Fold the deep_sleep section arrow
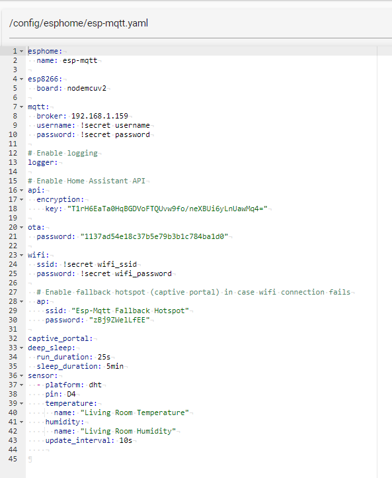Viewport: 392px width, 478px height. 22,348
